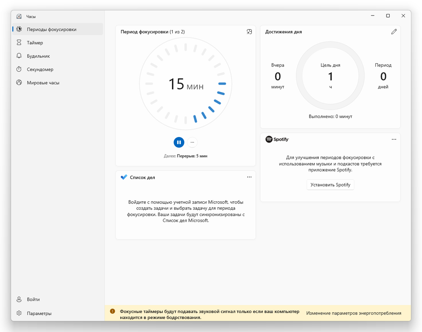
Task: Open the Будильник section
Action: [58, 56]
